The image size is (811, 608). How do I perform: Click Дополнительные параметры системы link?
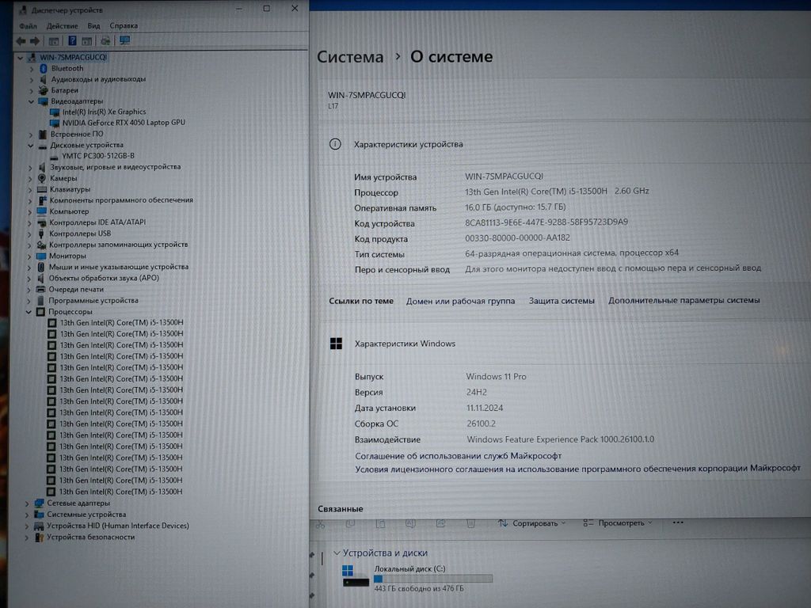point(683,301)
